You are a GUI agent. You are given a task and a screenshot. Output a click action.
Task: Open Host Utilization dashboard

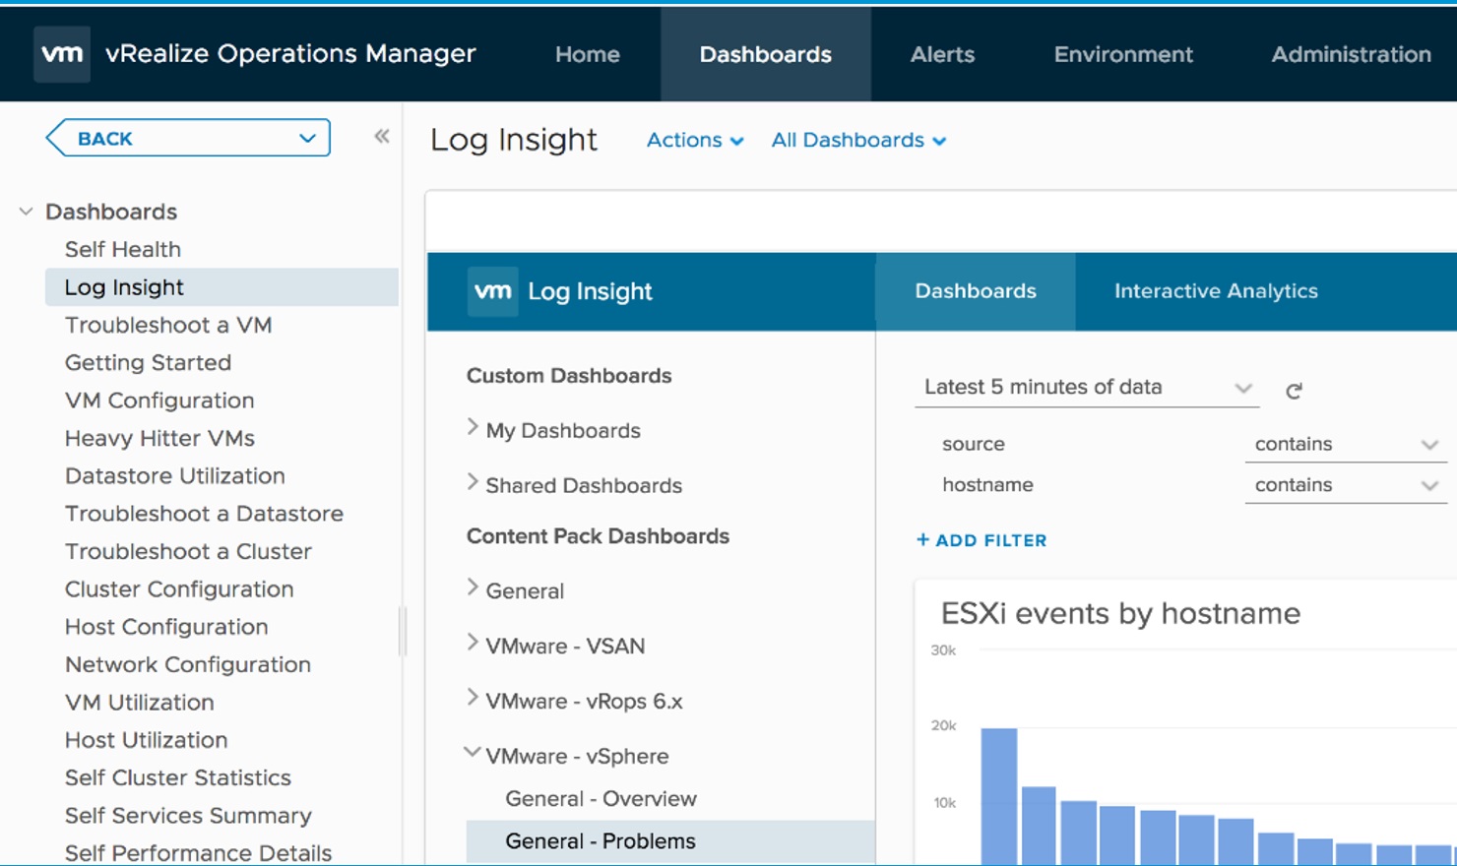click(146, 740)
